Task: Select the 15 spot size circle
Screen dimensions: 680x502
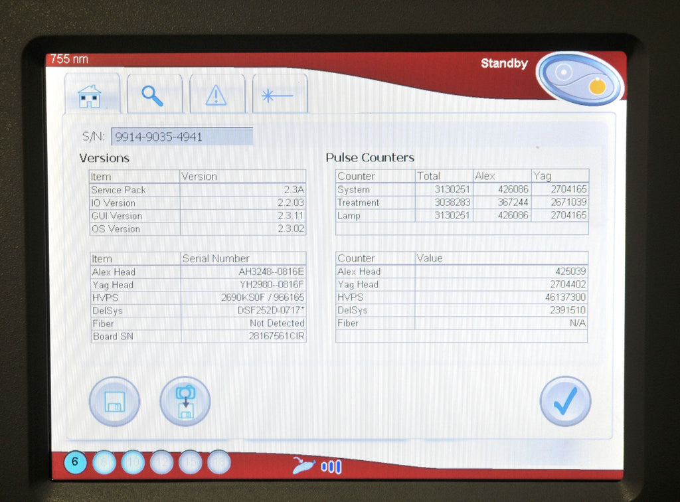Action: (x=191, y=462)
